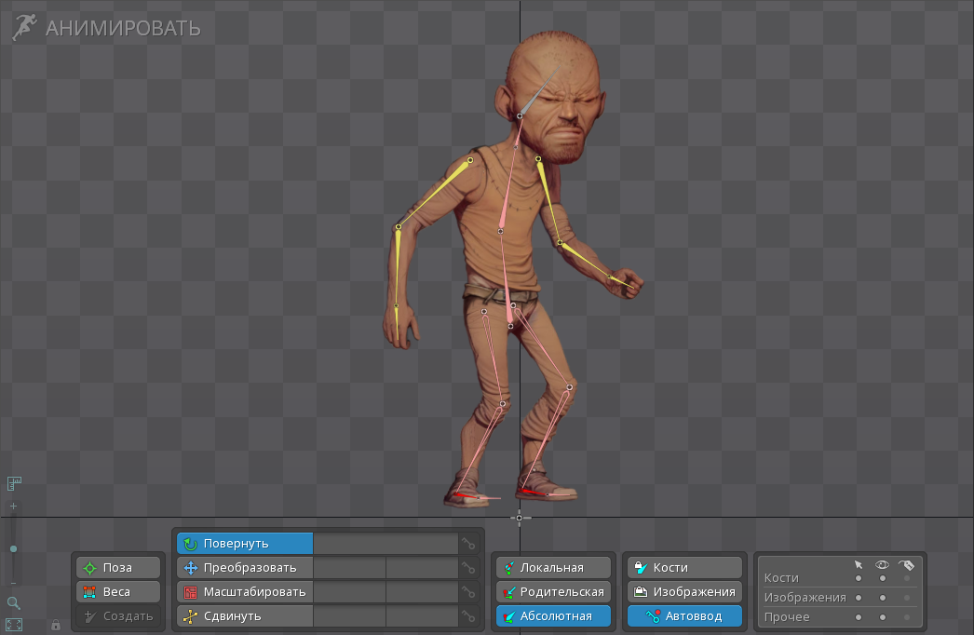Click the key icon beside Масштабировать

[x=468, y=592]
